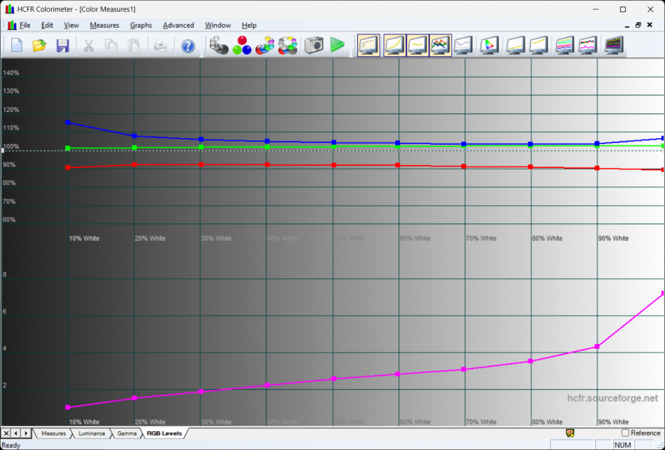Measure gray scale with gray spheres icon
Image resolution: width=665 pixels, height=450 pixels.
point(218,46)
